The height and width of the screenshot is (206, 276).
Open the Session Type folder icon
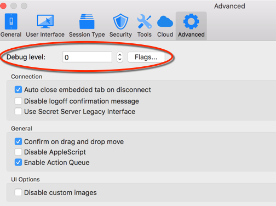pos(87,21)
